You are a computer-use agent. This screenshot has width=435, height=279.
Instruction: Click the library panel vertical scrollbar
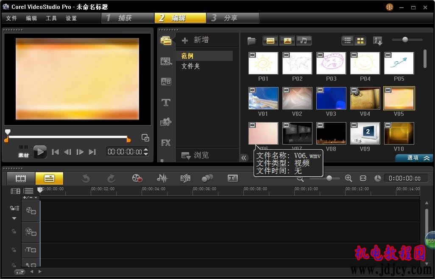(425, 59)
